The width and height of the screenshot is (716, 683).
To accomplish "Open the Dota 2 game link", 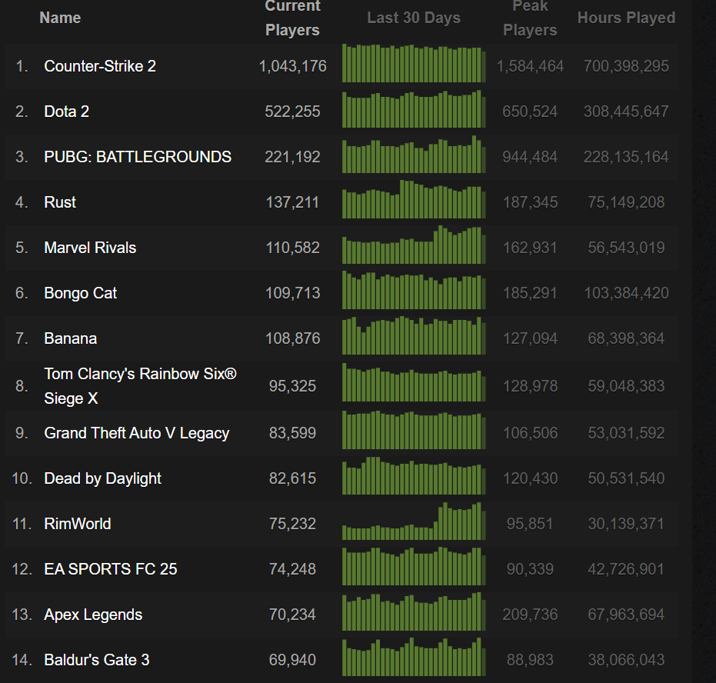I will (x=66, y=112).
